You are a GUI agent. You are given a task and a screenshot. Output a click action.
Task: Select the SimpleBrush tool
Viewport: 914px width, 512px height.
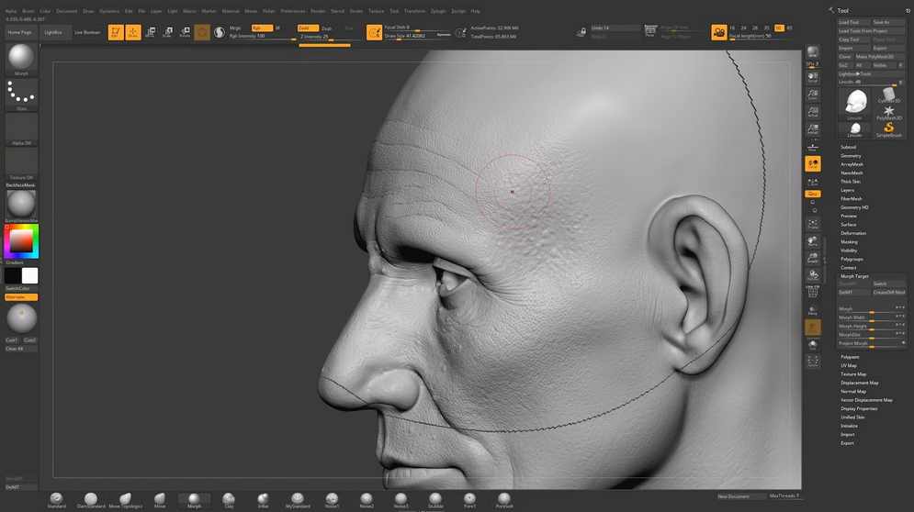888,129
